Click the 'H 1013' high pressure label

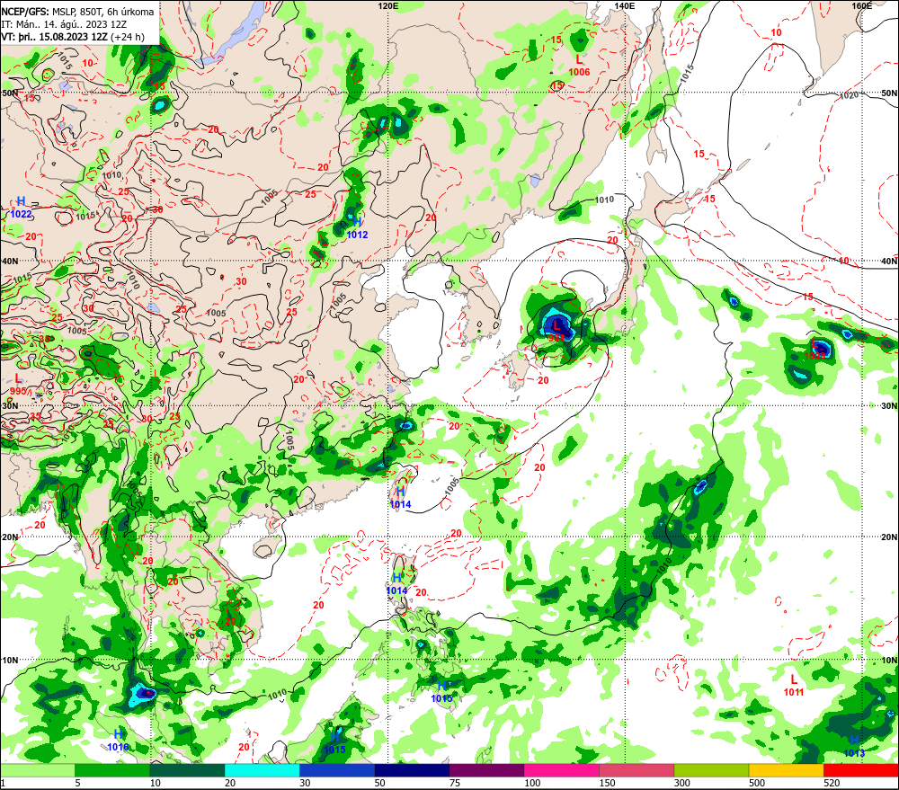tap(854, 746)
